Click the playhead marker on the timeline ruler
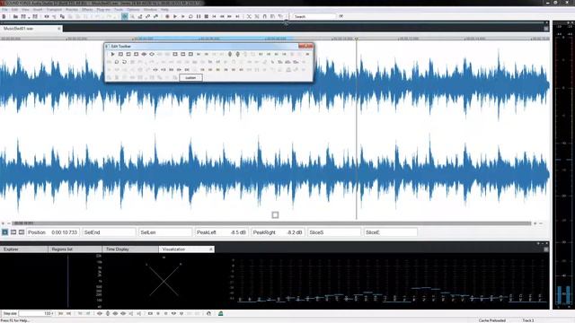This screenshot has width=575, height=323. [356, 38]
